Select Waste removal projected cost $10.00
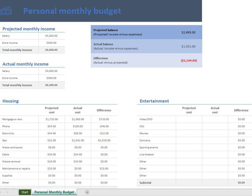Screen dimensions: 252x196 click(52, 162)
